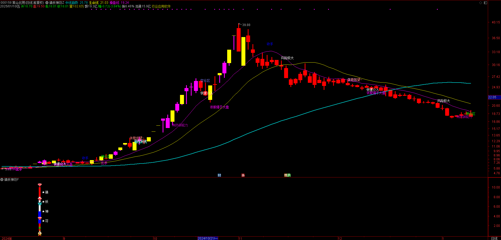Screen dimensions: 501x240
Task: Click the gem icon beside ★符 label
Action: pos(40,218)
